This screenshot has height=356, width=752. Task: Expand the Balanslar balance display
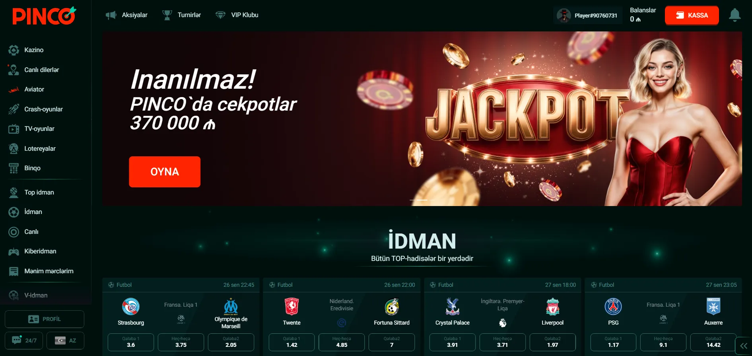coord(642,15)
